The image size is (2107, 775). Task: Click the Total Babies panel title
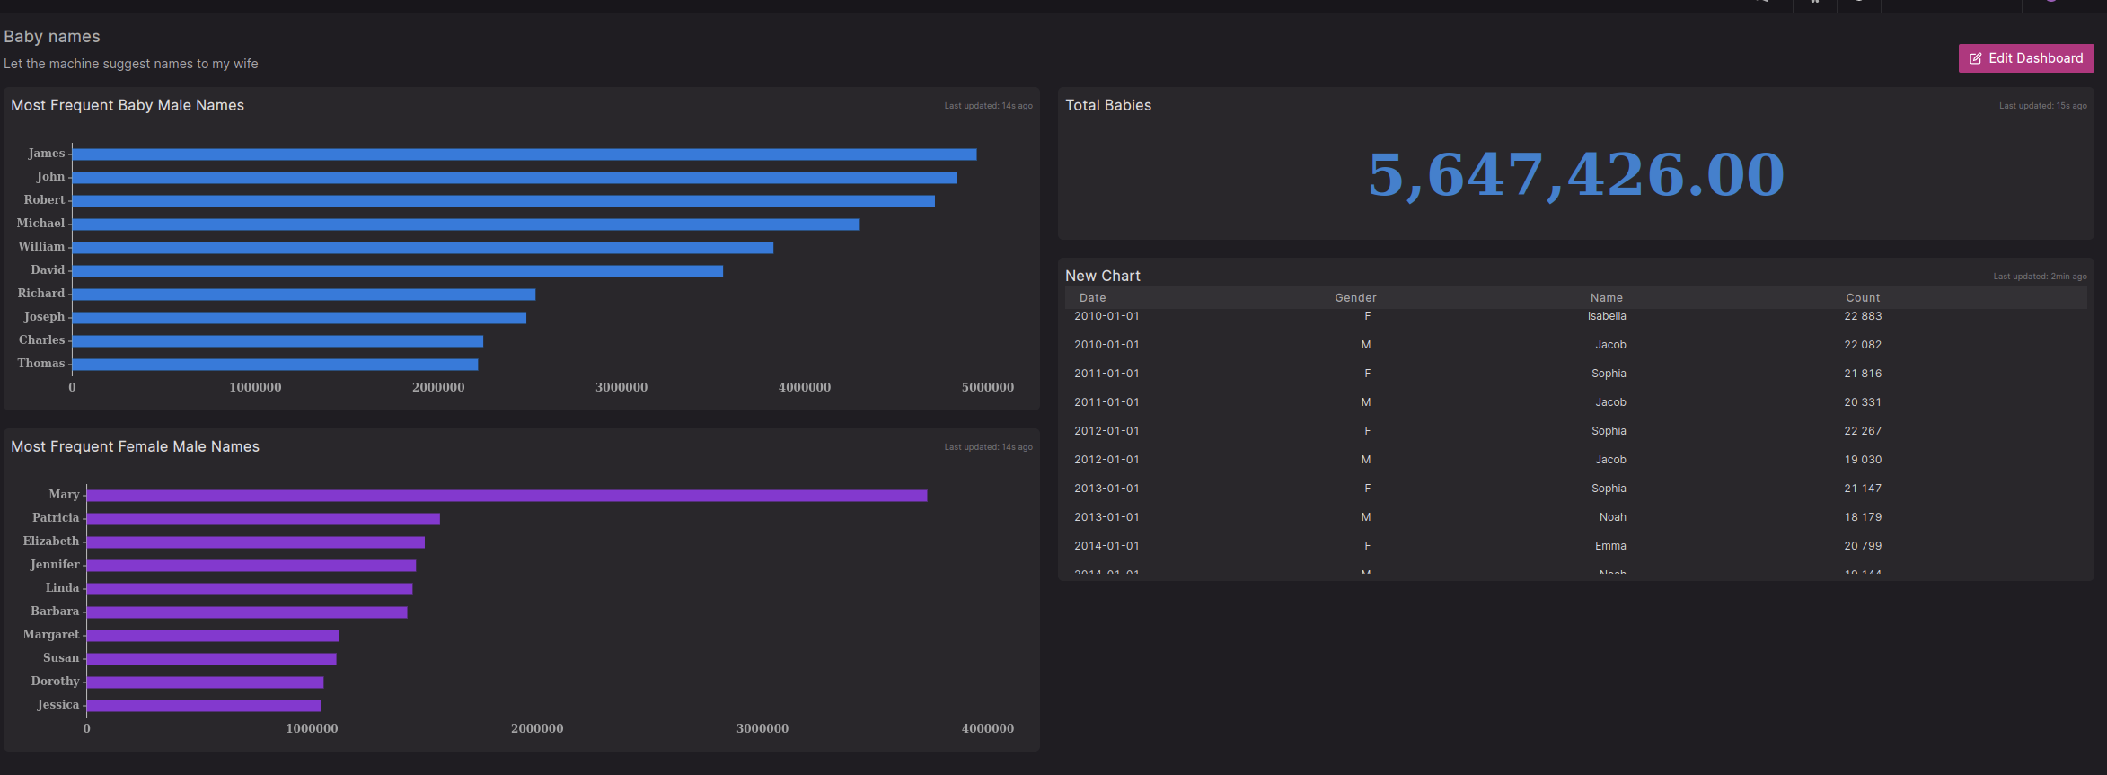click(x=1107, y=106)
